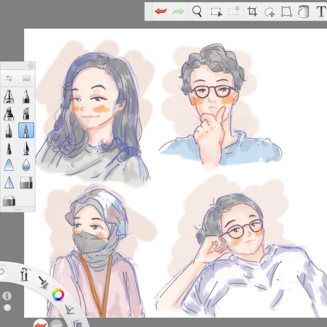The image size is (327, 327).
Task: Select the water drop smear brush
Action: pyautogui.click(x=26, y=165)
